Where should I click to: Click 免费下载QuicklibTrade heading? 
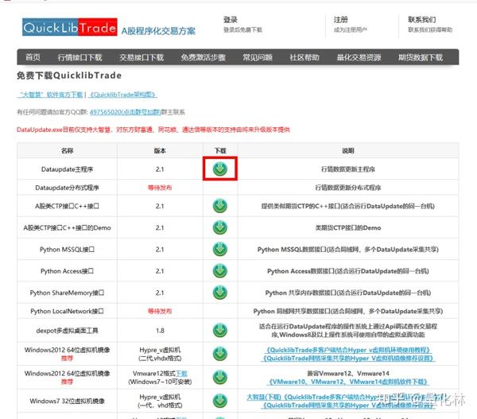69,76
